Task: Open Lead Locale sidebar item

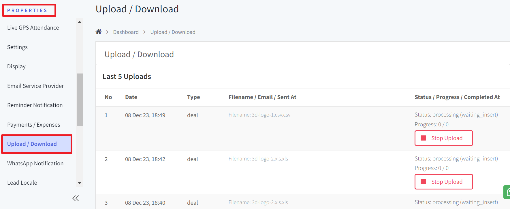Action: pos(22,183)
